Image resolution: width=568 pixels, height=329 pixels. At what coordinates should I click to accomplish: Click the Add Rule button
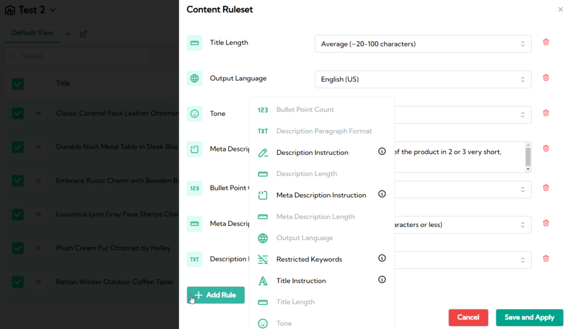[x=216, y=295]
